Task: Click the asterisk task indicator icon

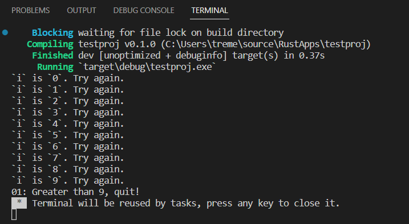Action: click(x=19, y=203)
